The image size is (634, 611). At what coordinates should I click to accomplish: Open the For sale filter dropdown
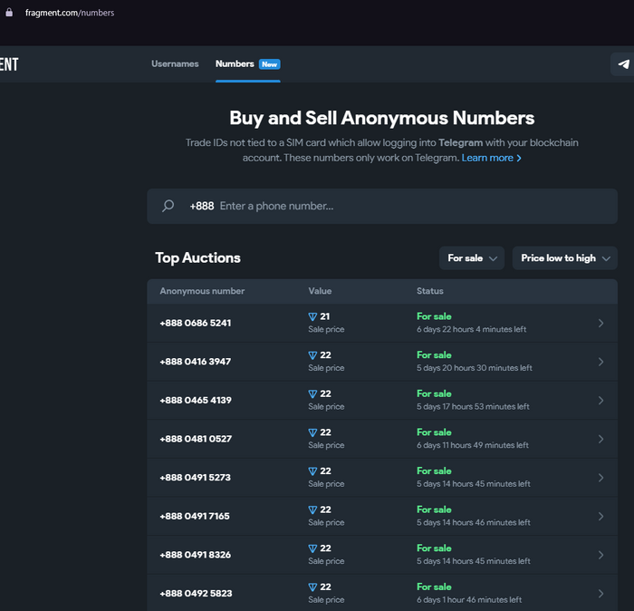coord(472,258)
